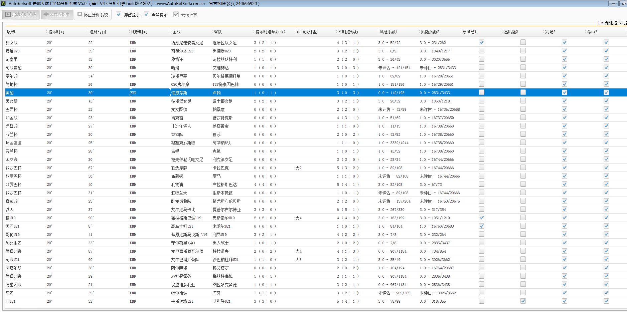Click the 主队 column header
The image size is (627, 312).
tap(176, 32)
